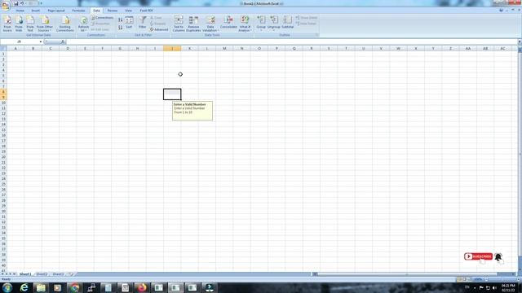Open the Sort dialog
Image resolution: width=522 pixels, height=293 pixels.
129,23
